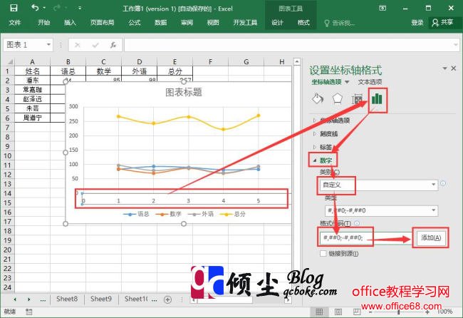Viewport: 463px width, 318px height.
Task: Switch to the 公式 ribbon tab
Action: pyautogui.click(x=135, y=23)
